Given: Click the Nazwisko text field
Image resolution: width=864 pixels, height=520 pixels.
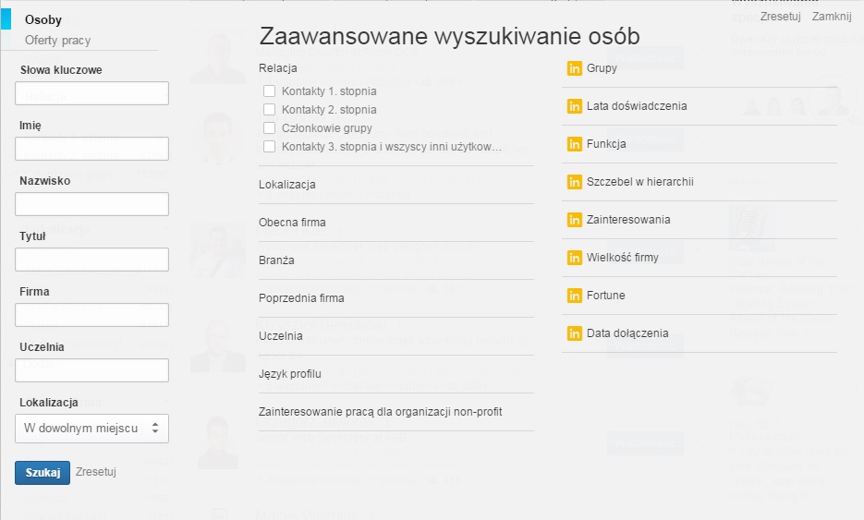Looking at the screenshot, I should [x=92, y=204].
